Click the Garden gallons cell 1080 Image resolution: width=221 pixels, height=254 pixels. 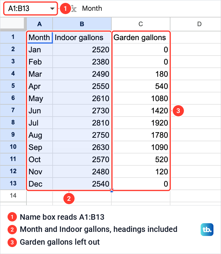pos(141,98)
